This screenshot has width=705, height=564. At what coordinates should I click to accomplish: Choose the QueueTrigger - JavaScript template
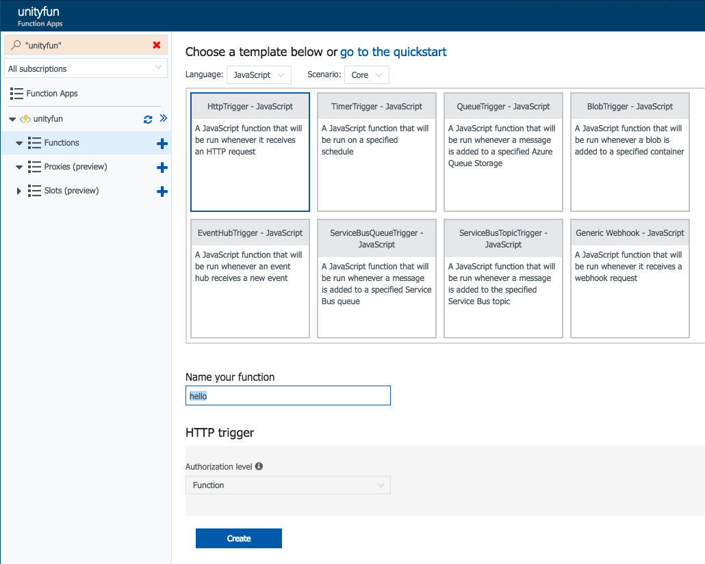[x=503, y=152]
